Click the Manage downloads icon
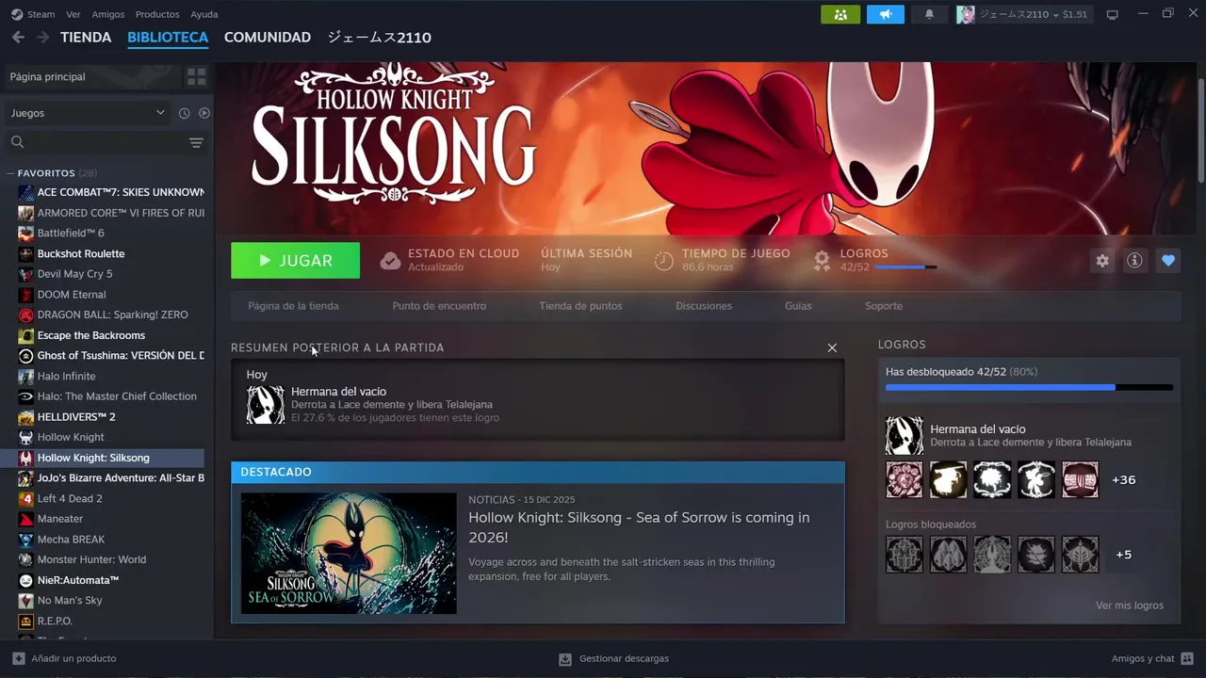Image resolution: width=1206 pixels, height=678 pixels. tap(565, 659)
